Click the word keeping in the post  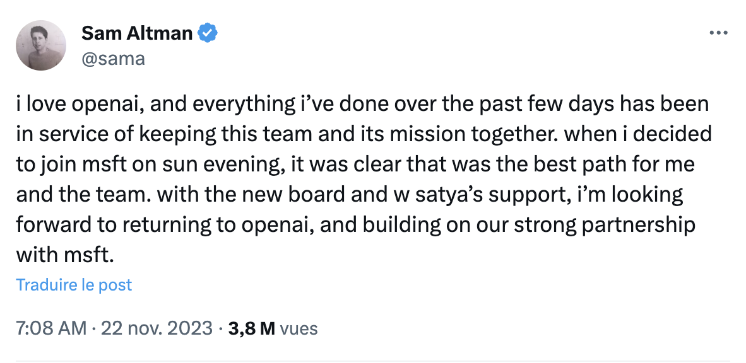pyautogui.click(x=177, y=134)
